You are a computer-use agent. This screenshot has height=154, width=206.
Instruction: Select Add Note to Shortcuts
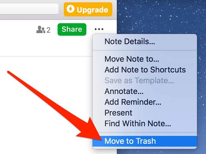(x=145, y=70)
